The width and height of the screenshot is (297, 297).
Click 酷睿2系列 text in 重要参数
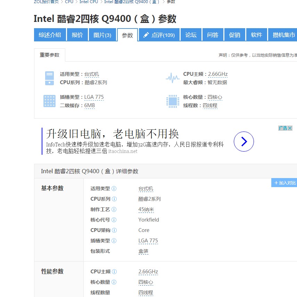[x=96, y=82]
